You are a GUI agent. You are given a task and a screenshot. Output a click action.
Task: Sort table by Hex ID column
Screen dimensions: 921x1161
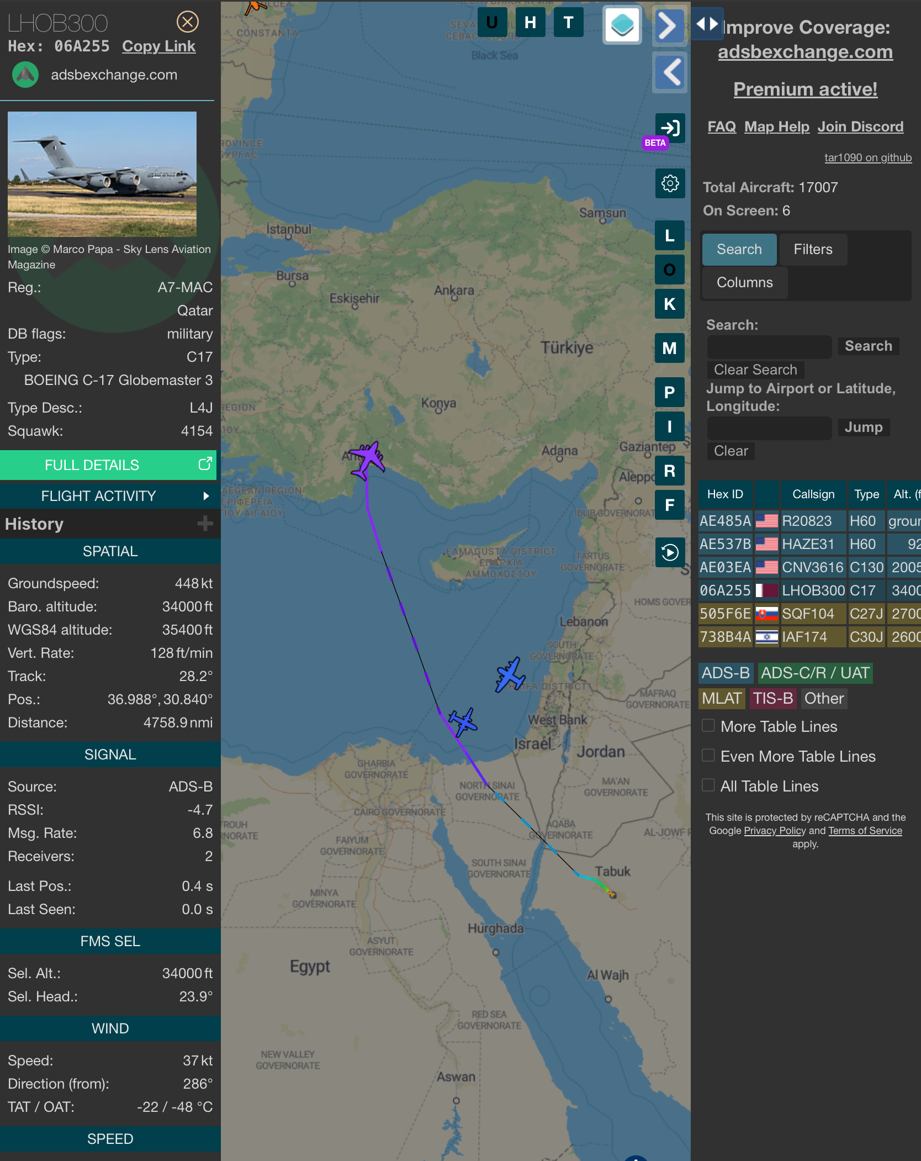coord(726,494)
